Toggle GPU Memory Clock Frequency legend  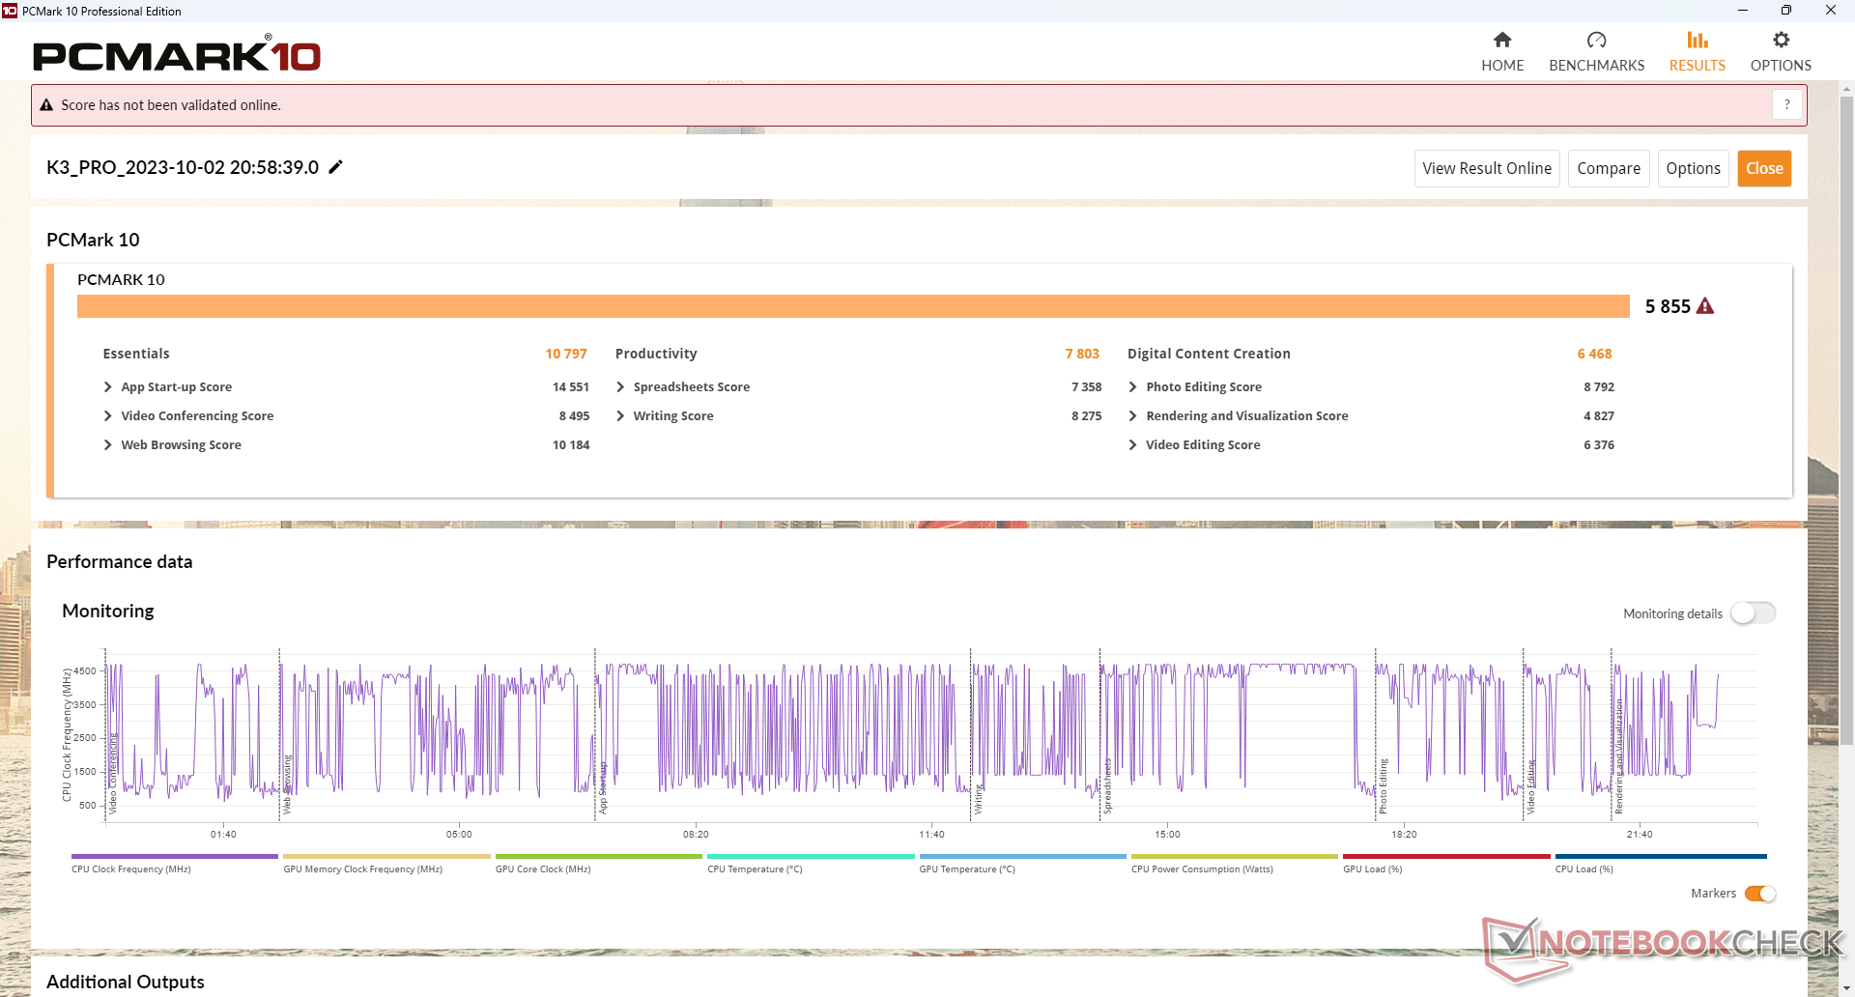pyautogui.click(x=386, y=863)
